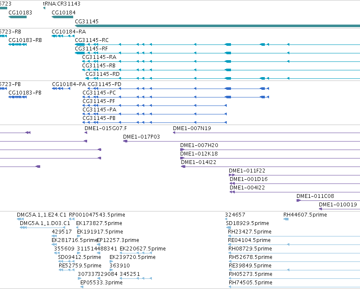Select protein CG31145-PD label
The height and width of the screenshot is (289, 360).
tap(104, 84)
